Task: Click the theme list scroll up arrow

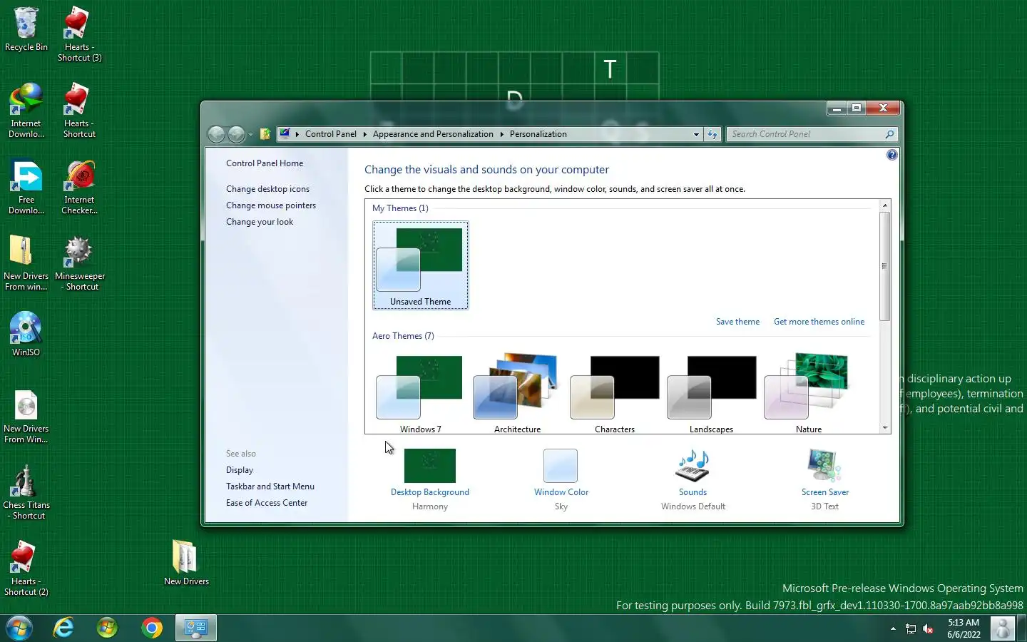Action: [x=885, y=205]
